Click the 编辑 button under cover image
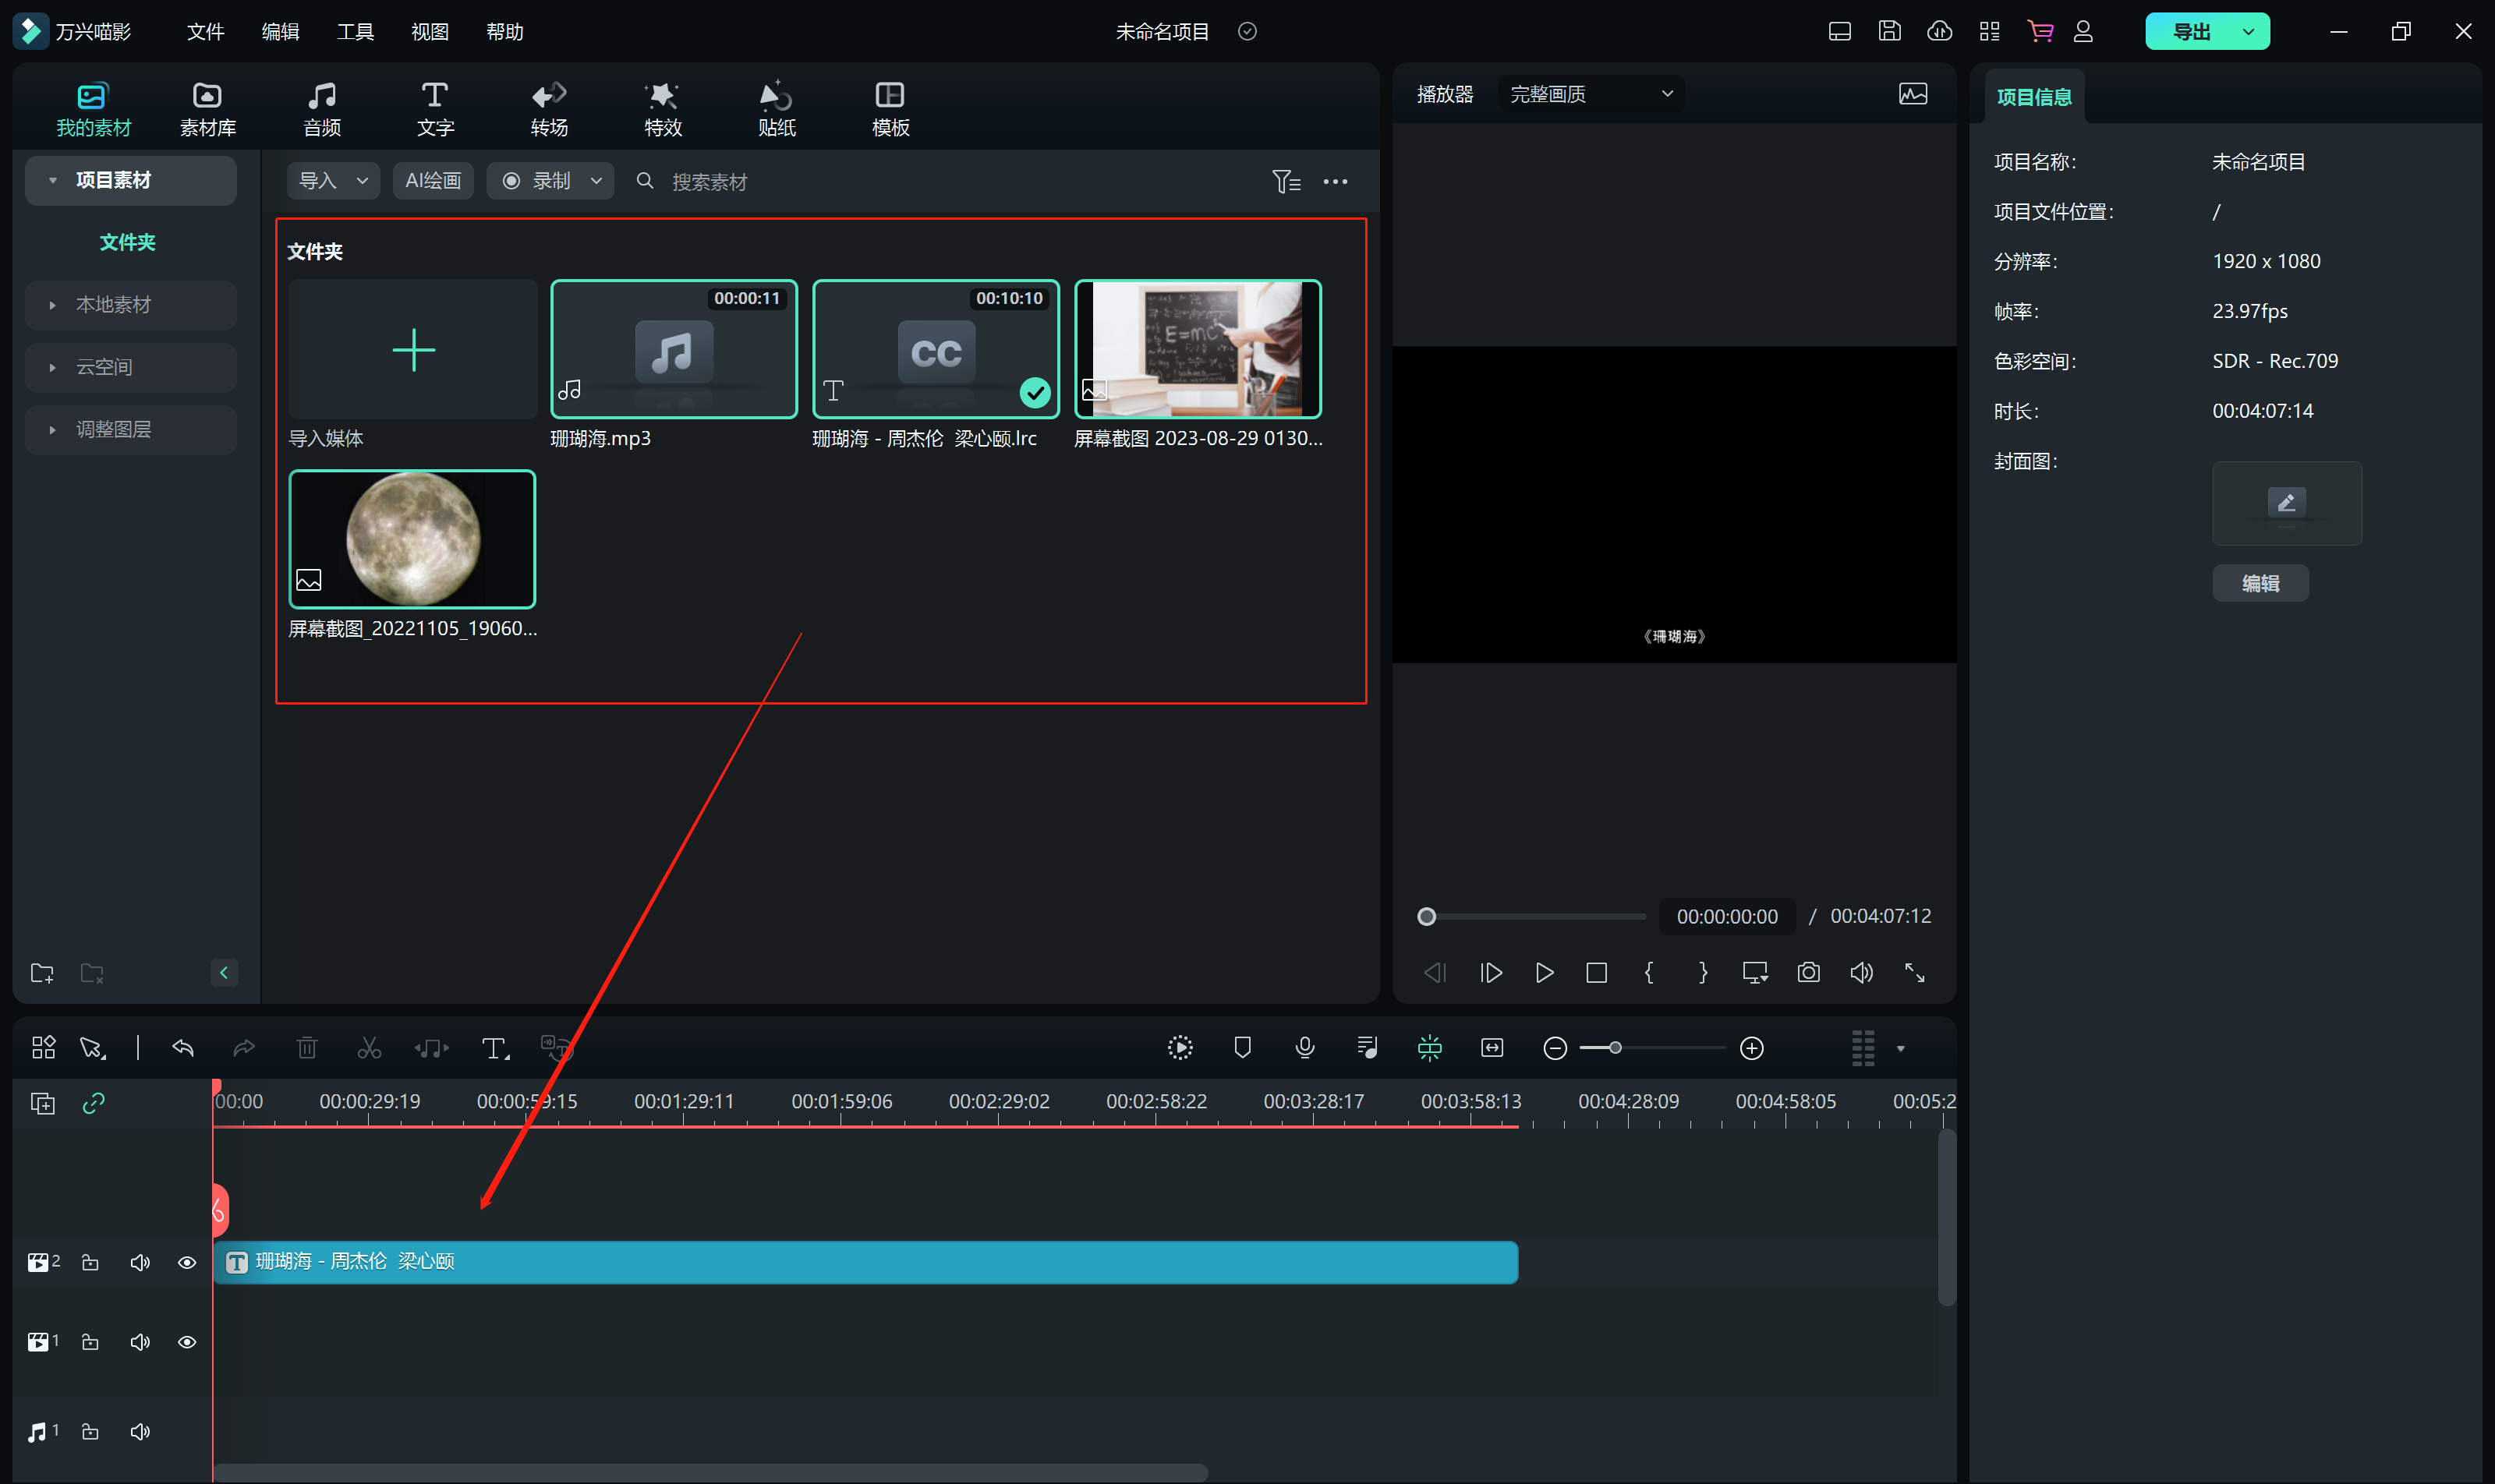Image resolution: width=2495 pixels, height=1484 pixels. pyautogui.click(x=2260, y=583)
